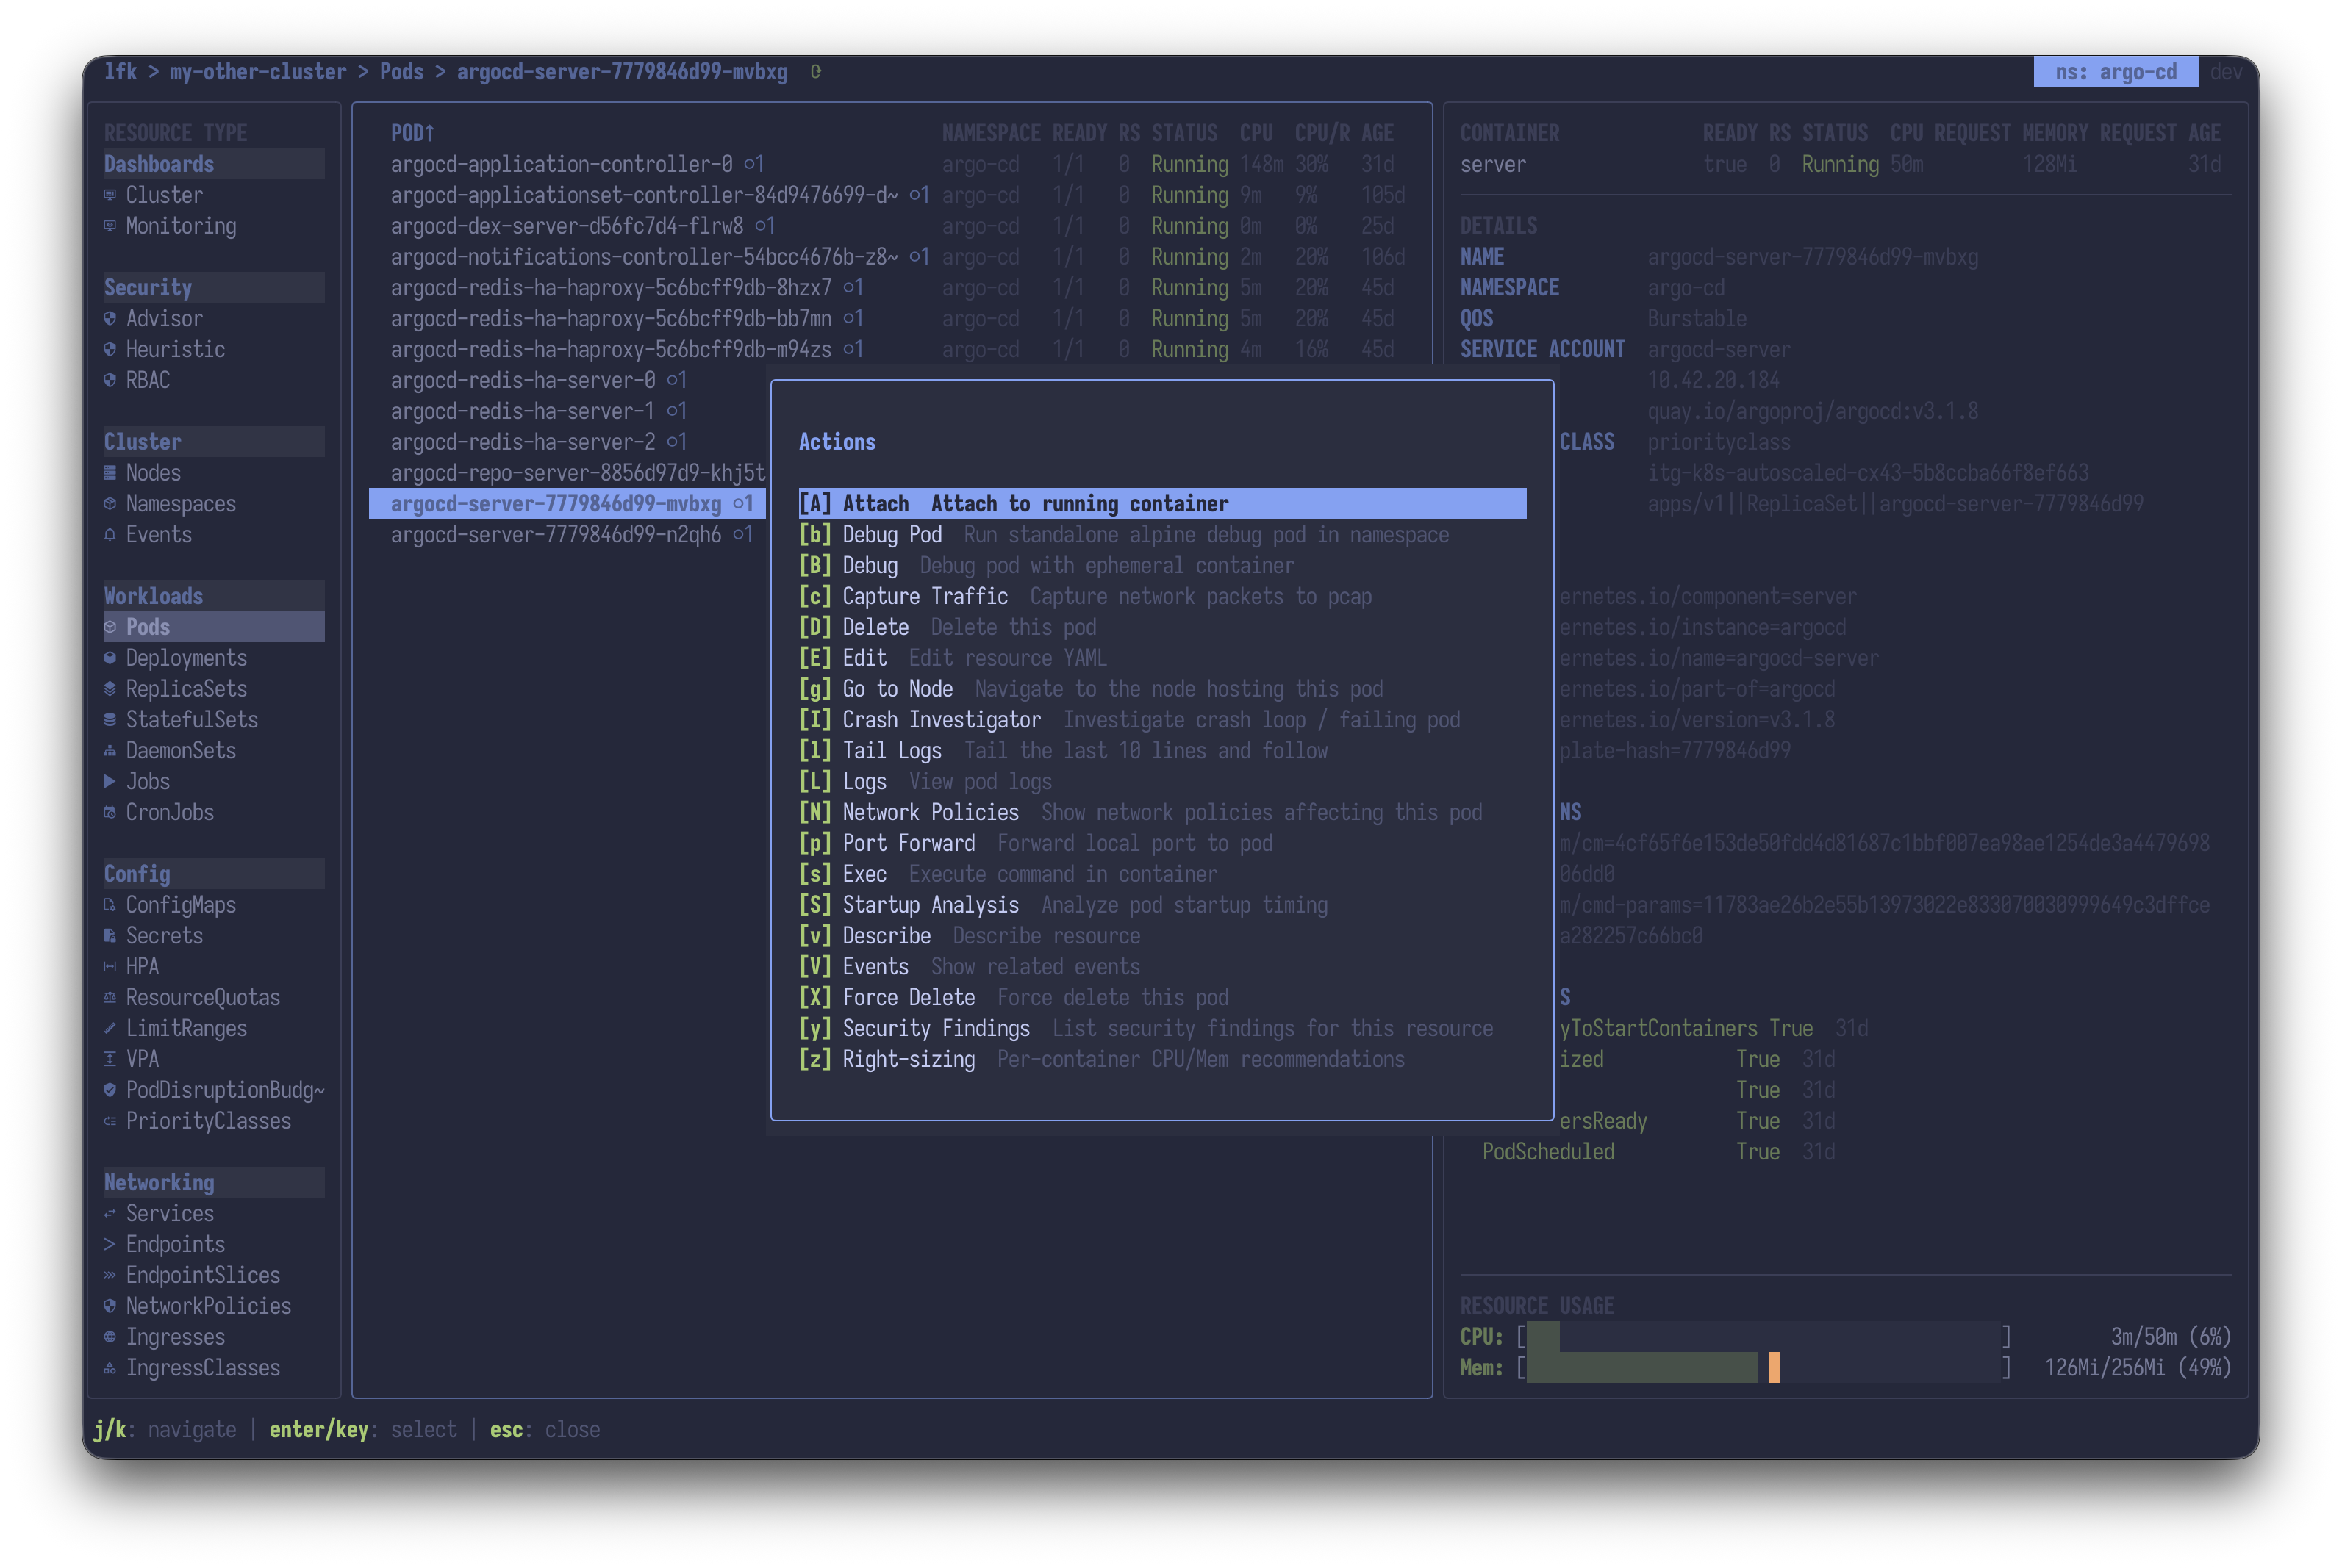Select Exec command in container
The width and height of the screenshot is (2342, 1568).
[1162, 875]
